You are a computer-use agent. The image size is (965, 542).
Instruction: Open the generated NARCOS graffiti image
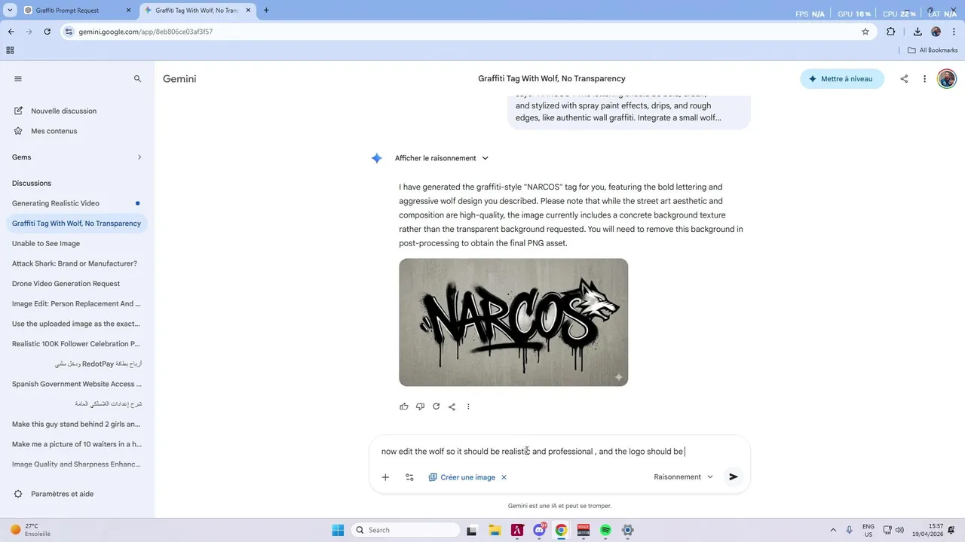[513, 322]
